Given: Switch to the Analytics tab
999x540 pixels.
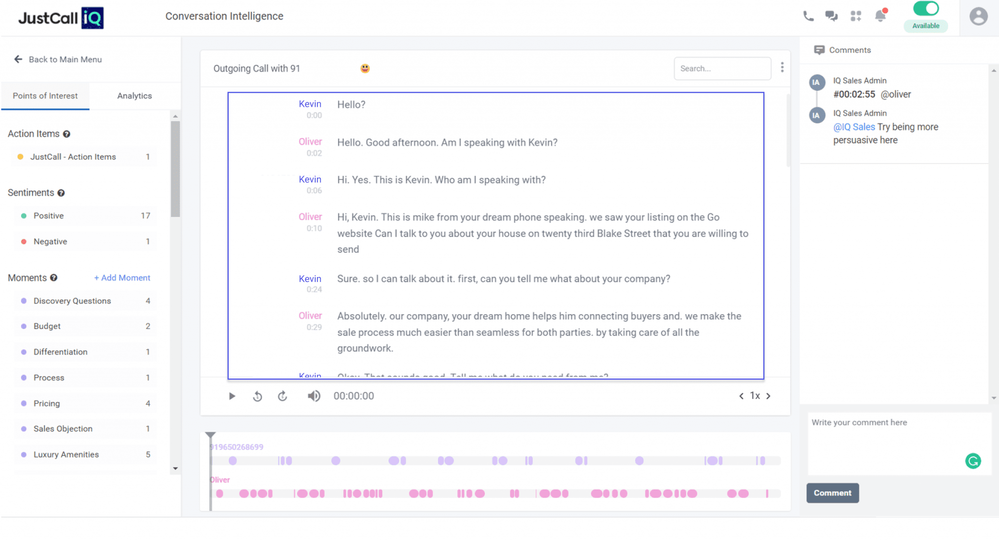Looking at the screenshot, I should pyautogui.click(x=134, y=96).
